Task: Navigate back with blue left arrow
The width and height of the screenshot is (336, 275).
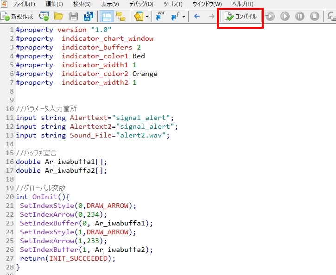Action: pyautogui.click(x=197, y=16)
